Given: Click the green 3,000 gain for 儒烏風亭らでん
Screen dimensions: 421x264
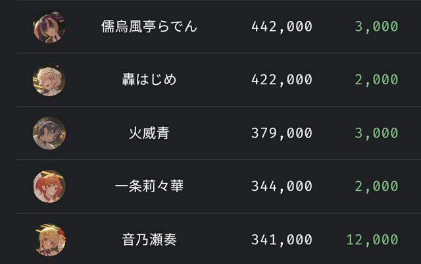Looking at the screenshot, I should [x=376, y=27].
